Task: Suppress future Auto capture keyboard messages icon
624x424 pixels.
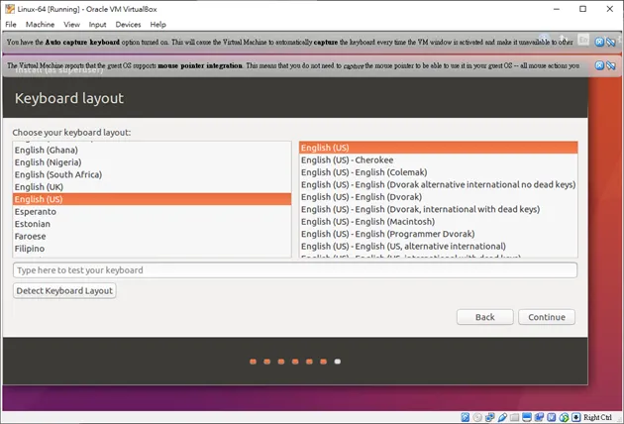Action: click(611, 42)
